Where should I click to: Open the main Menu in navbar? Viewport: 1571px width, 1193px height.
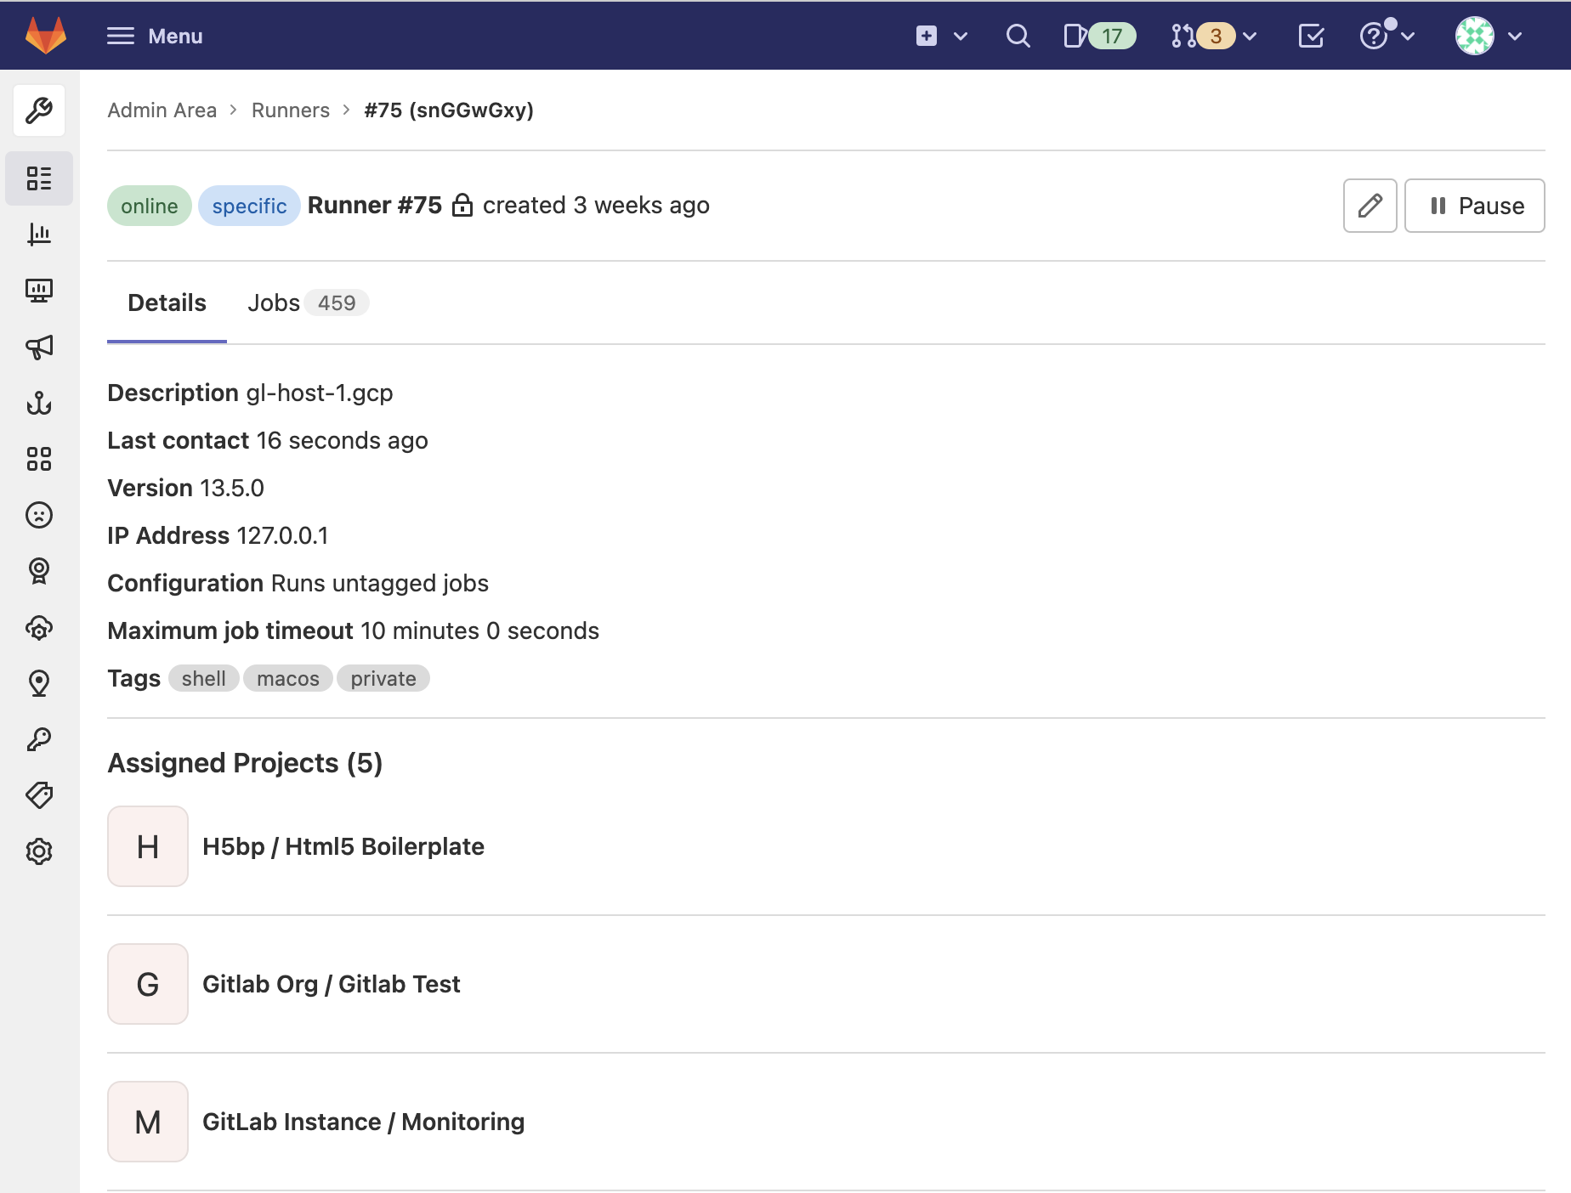click(x=155, y=36)
